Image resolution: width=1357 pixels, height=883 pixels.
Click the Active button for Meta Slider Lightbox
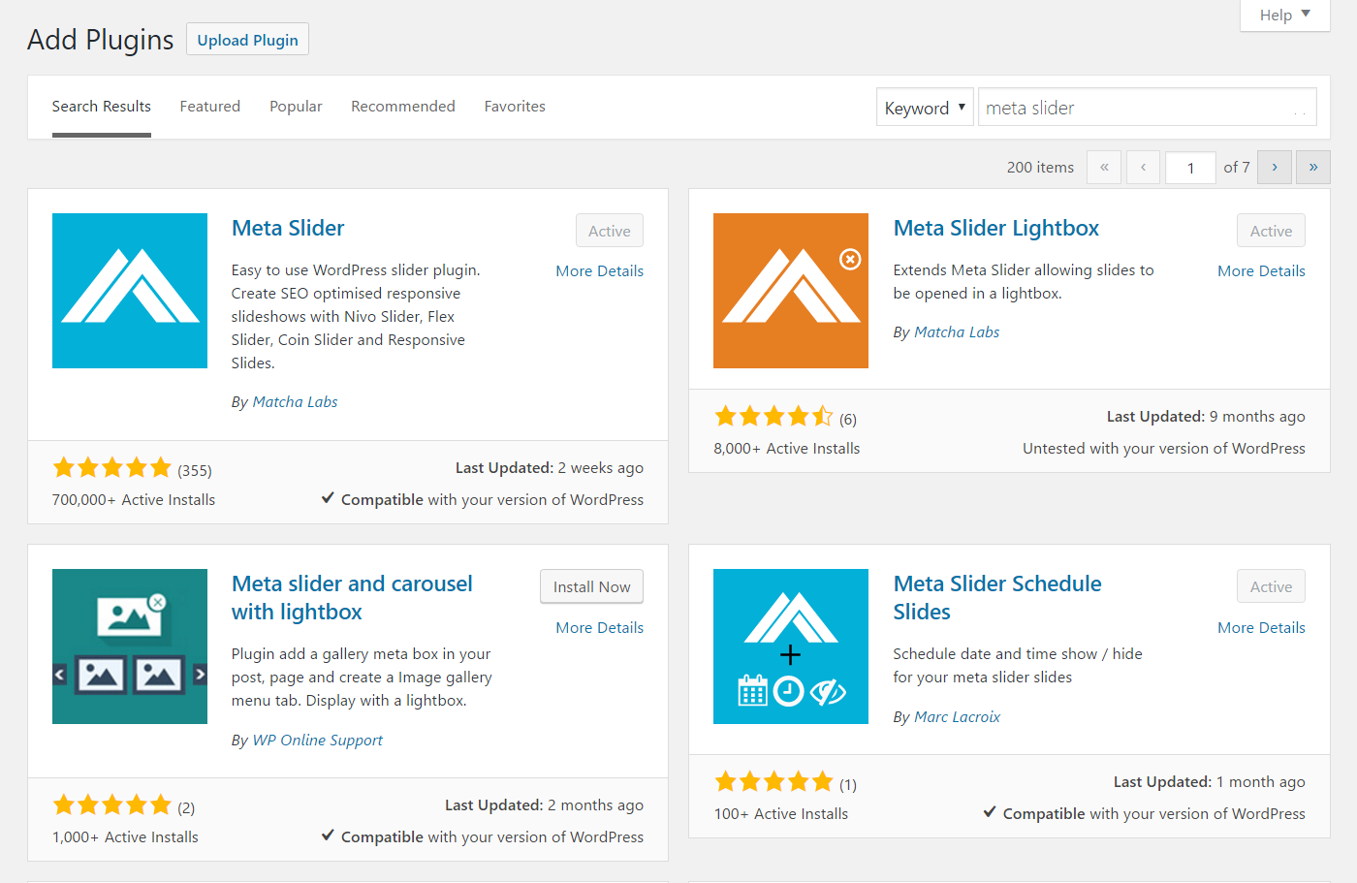(x=1271, y=231)
